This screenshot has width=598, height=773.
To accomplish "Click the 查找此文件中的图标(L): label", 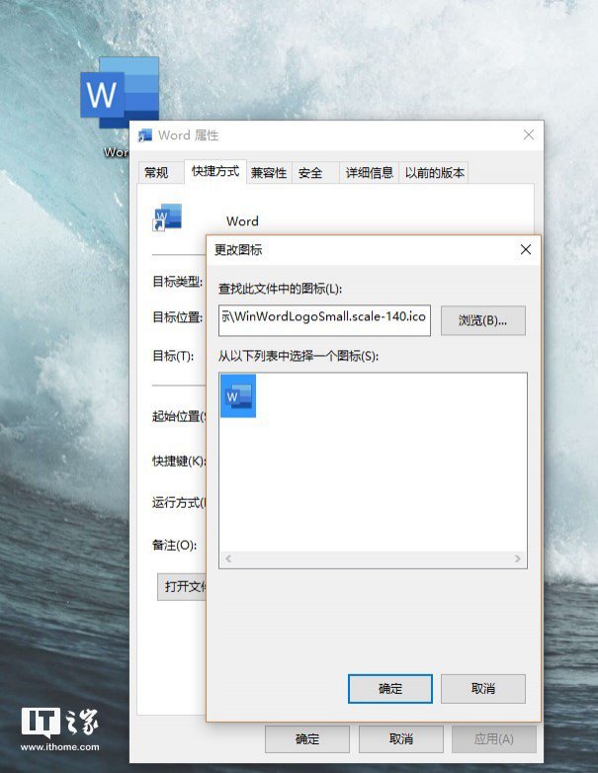I will tap(280, 289).
